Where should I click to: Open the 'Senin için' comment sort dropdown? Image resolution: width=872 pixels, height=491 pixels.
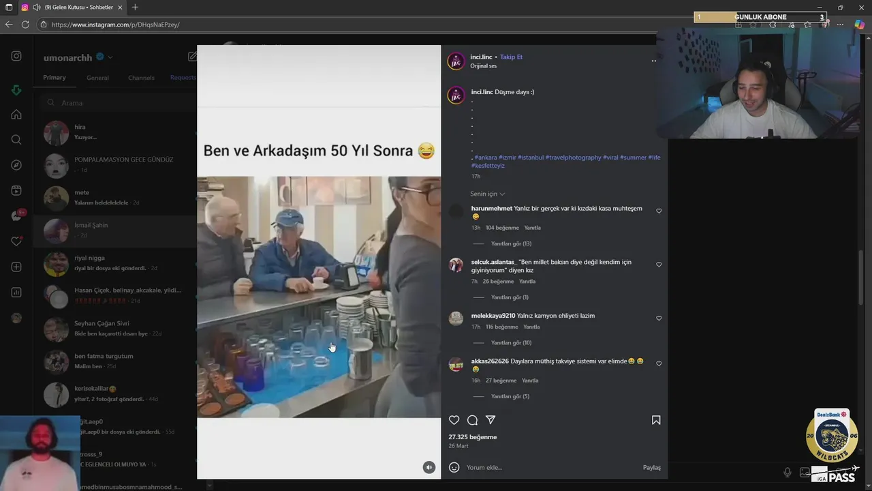coord(487,194)
